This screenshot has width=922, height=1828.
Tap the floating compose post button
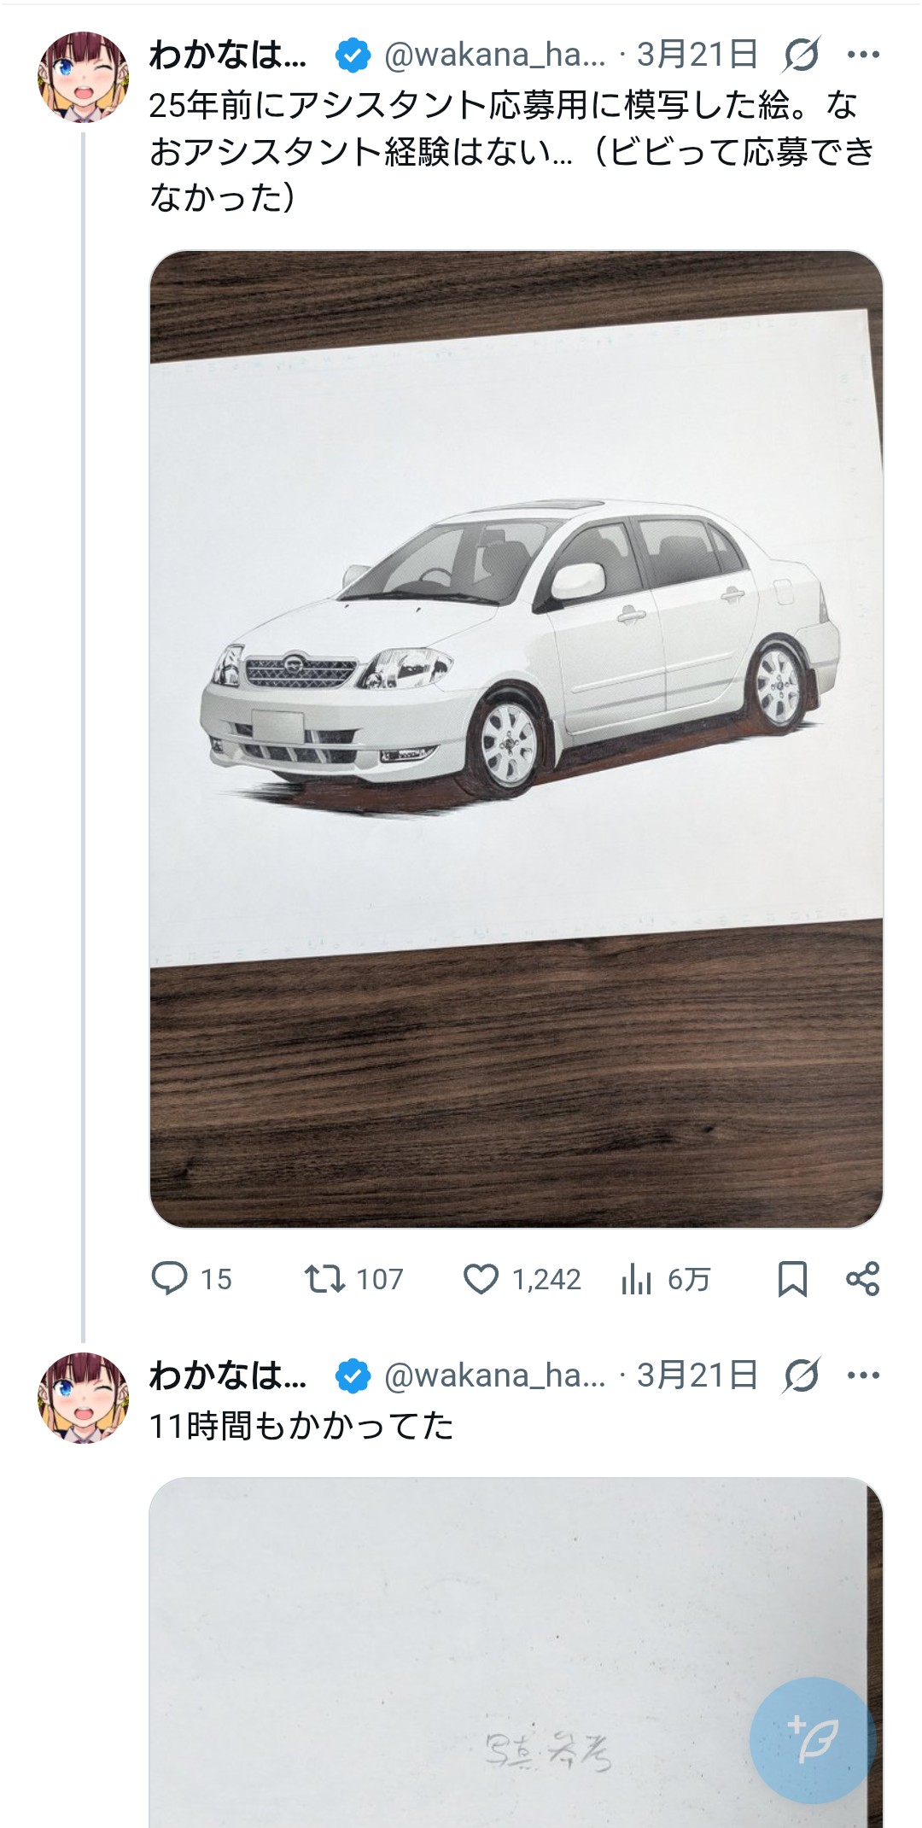812,1740
